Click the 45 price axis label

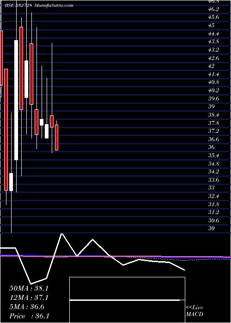(x=212, y=25)
